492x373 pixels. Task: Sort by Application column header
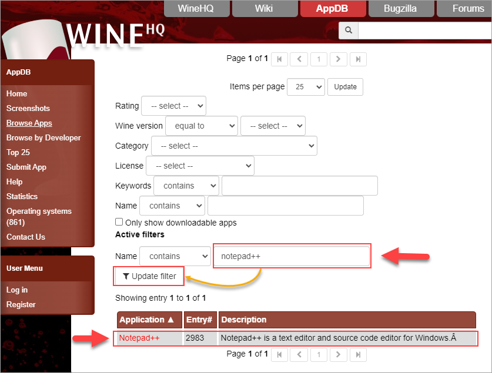coord(149,320)
